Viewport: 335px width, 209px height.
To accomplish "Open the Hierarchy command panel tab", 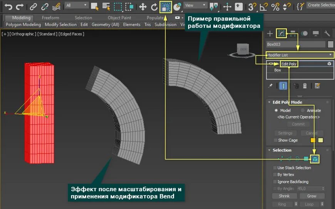I will coord(293,33).
